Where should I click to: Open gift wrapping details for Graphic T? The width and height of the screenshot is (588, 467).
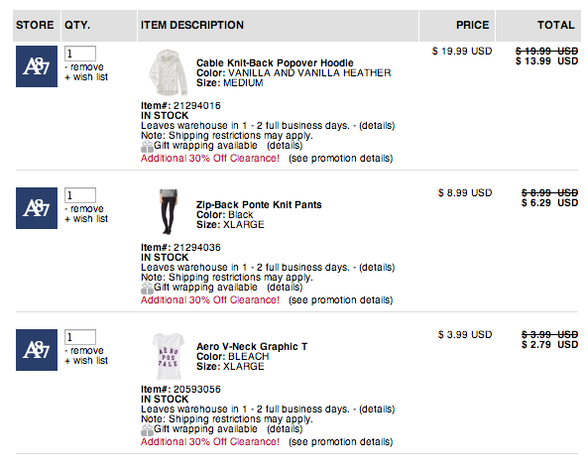pyautogui.click(x=285, y=429)
